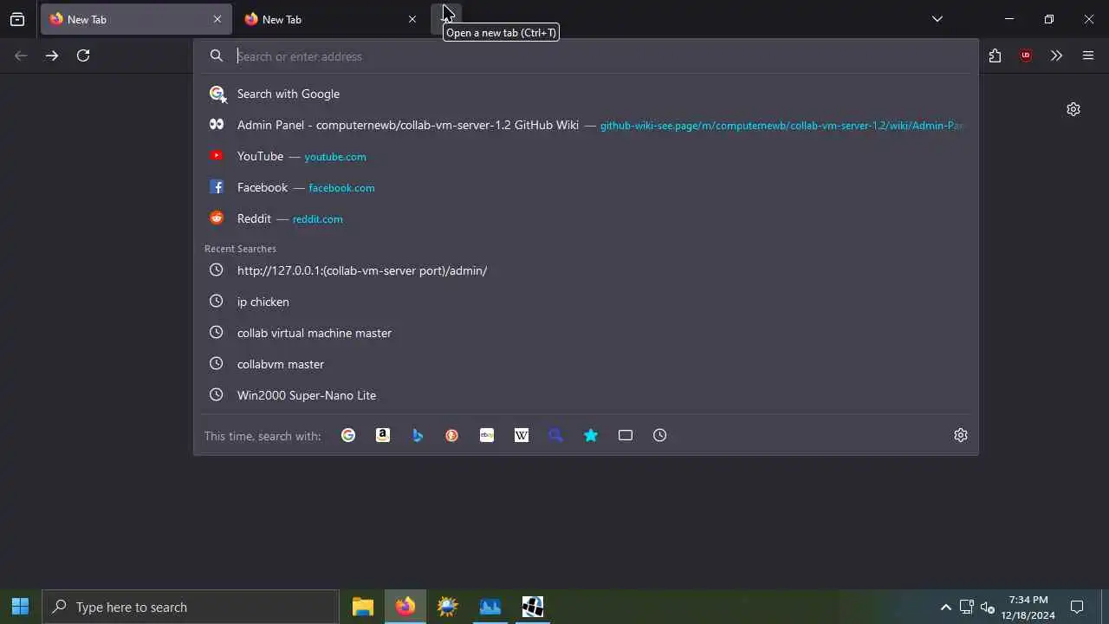Viewport: 1109px width, 624px height.
Task: Open the Reddit suggestion
Action: (586, 218)
